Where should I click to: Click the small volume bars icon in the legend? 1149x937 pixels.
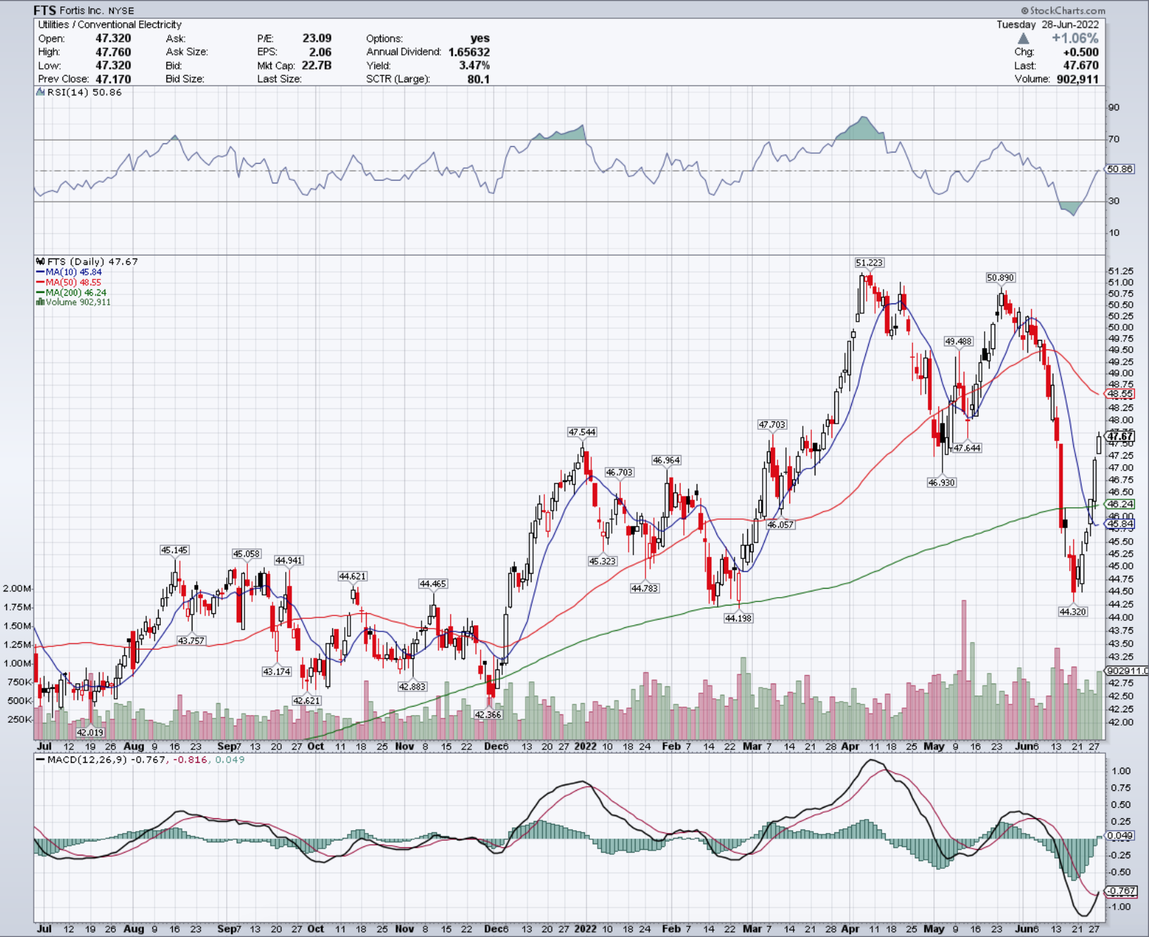point(40,302)
